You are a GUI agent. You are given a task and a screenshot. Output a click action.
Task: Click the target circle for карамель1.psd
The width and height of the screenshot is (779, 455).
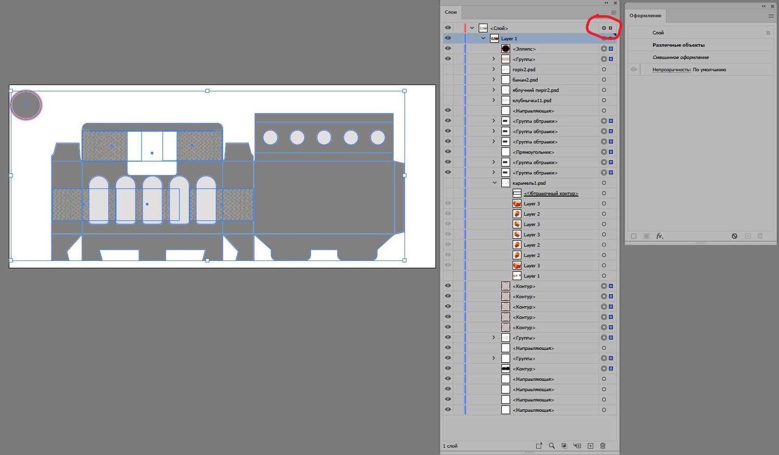pos(604,183)
